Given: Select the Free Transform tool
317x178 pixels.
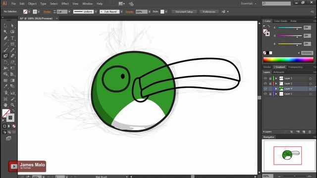Looking at the screenshot, I should [12, 68].
